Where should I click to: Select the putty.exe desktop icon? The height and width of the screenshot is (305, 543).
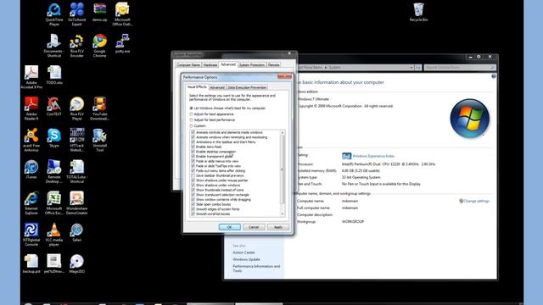122,43
